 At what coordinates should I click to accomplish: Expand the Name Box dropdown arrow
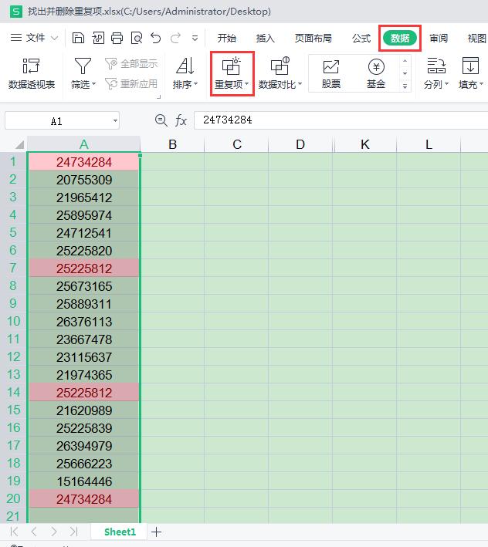[x=115, y=121]
